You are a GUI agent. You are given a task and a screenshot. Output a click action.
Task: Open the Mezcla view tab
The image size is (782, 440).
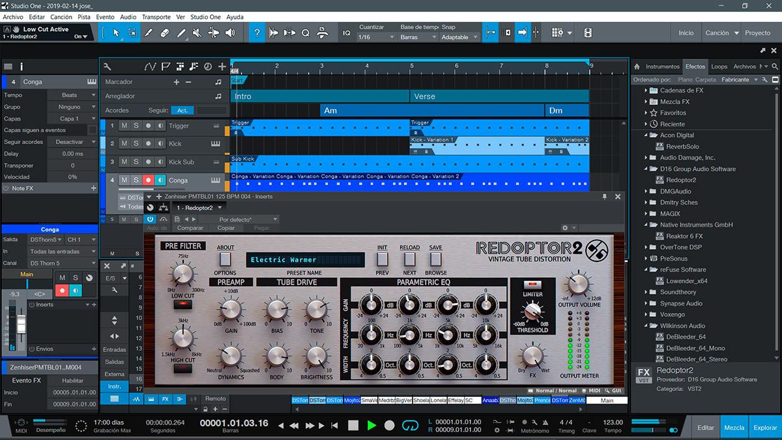[x=734, y=428]
